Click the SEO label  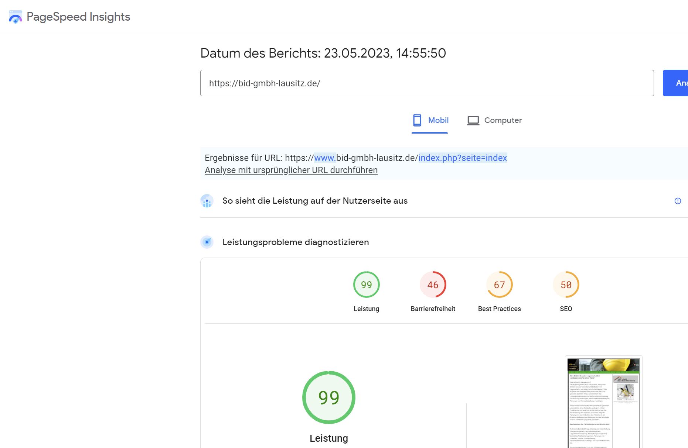tap(566, 309)
